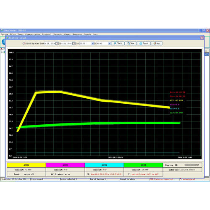Close the History Graph window
This screenshot has width=210, height=210.
(202, 38)
